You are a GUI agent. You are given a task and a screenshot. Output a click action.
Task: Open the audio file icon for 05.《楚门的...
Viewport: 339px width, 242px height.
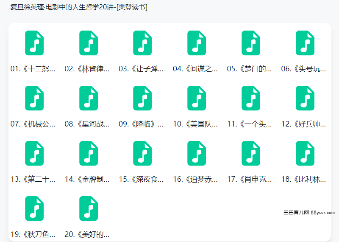(251, 43)
